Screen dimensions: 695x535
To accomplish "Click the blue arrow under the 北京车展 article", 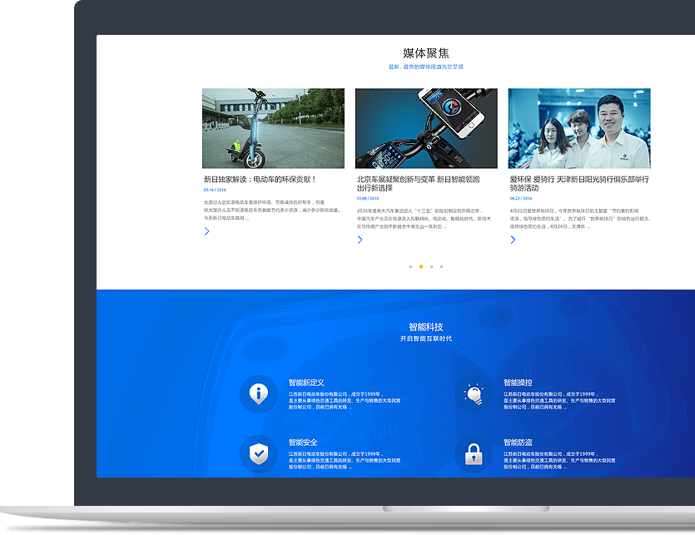I will click(x=360, y=238).
